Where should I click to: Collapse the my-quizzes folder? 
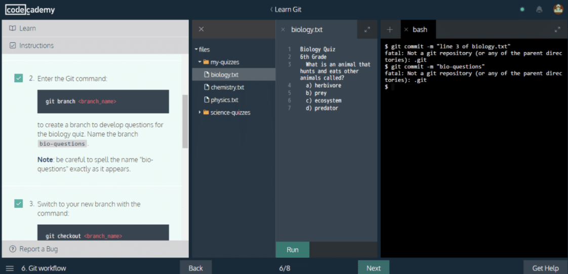(199, 62)
